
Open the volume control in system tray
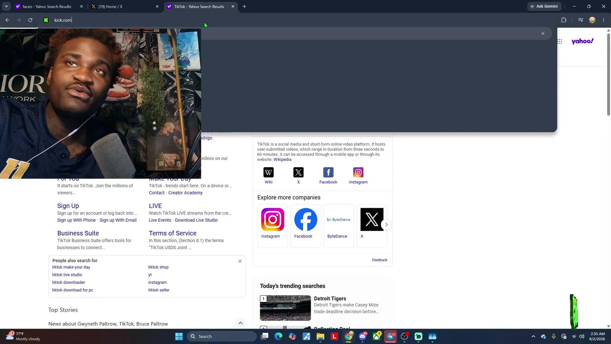[581, 336]
